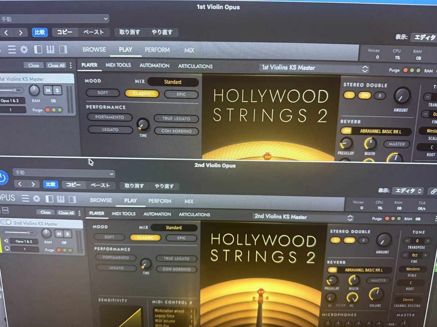This screenshot has height=327, width=437.
Task: Open 手動 preset dropdown in 2nd Violin Opus window
Action: click(64, 173)
